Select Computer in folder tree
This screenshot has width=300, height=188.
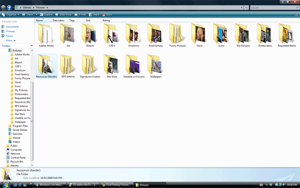pyautogui.click(x=14, y=150)
